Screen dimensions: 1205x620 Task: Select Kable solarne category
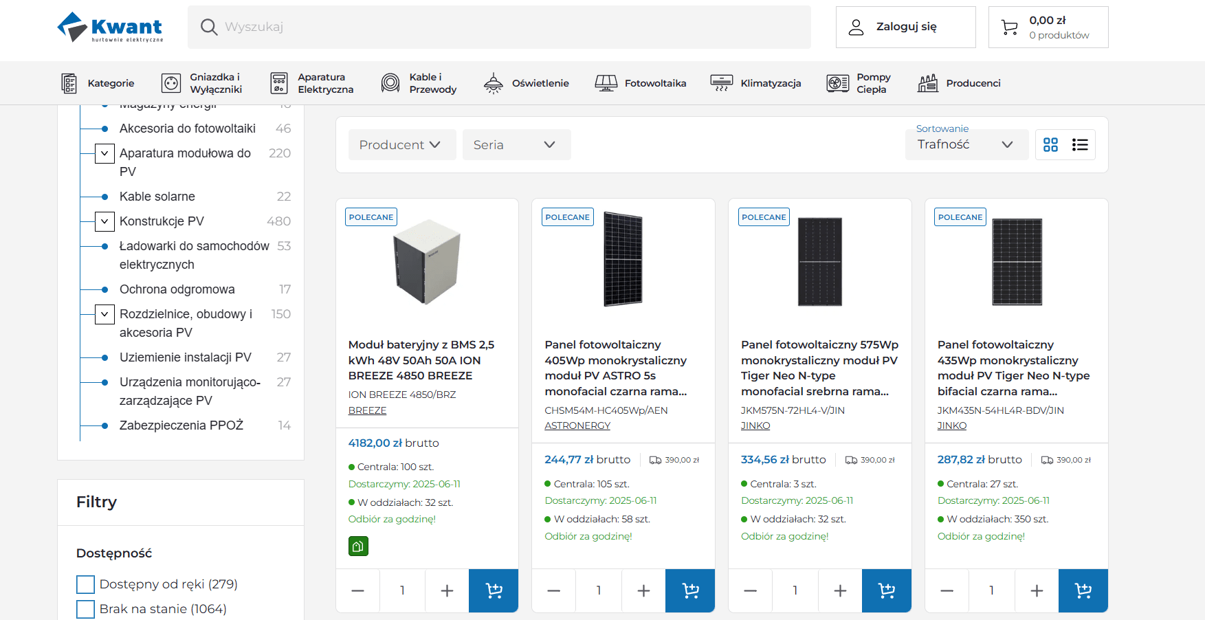tap(157, 197)
